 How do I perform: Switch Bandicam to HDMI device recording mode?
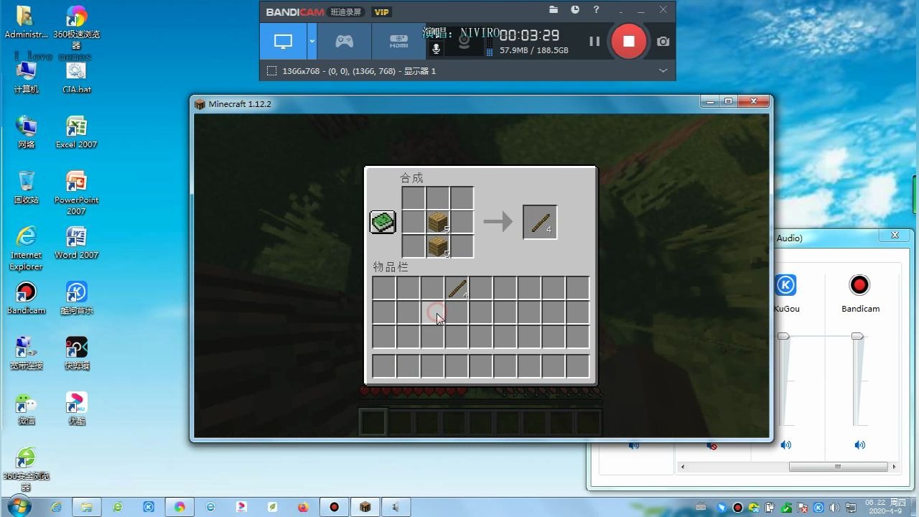tap(398, 41)
